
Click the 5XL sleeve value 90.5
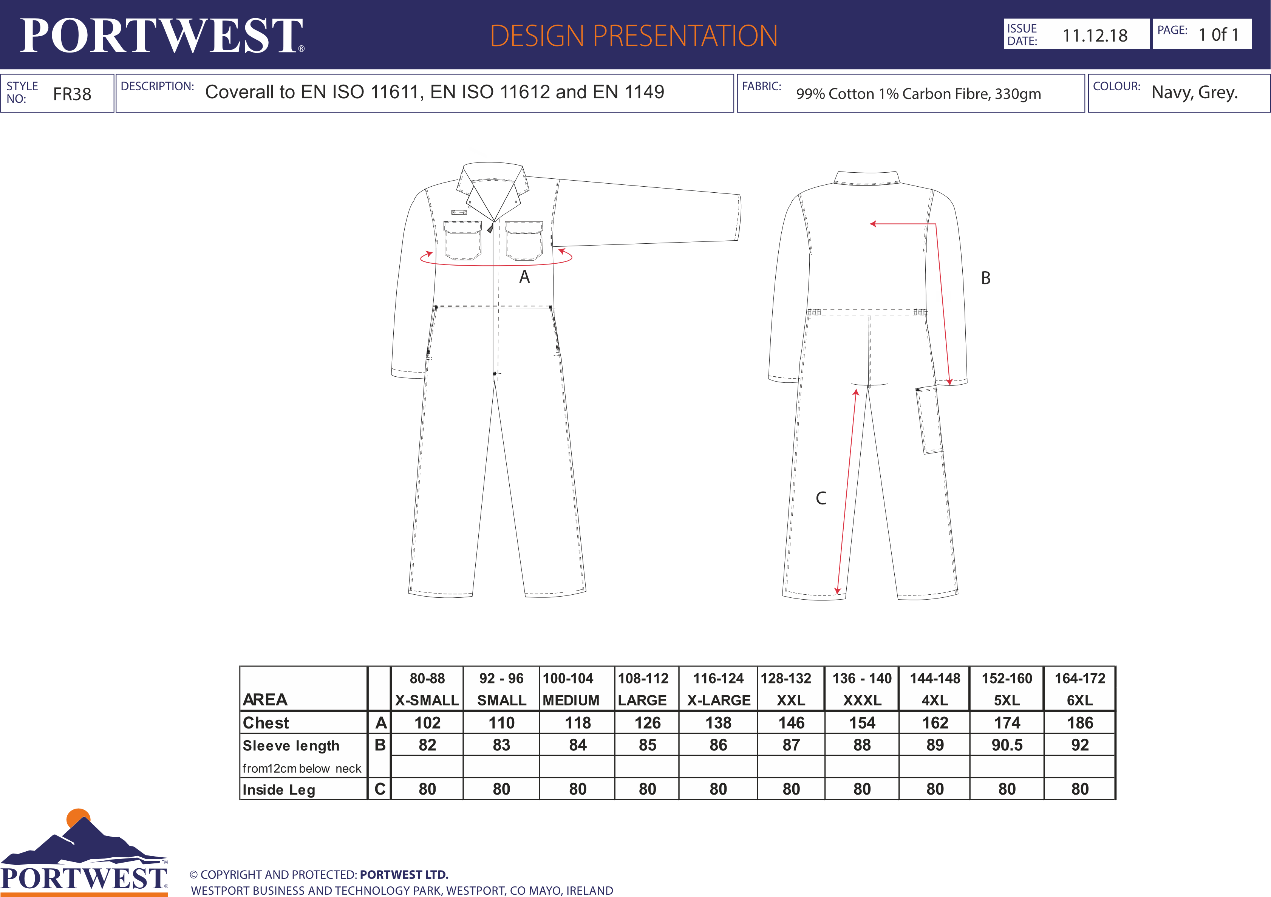(1007, 745)
